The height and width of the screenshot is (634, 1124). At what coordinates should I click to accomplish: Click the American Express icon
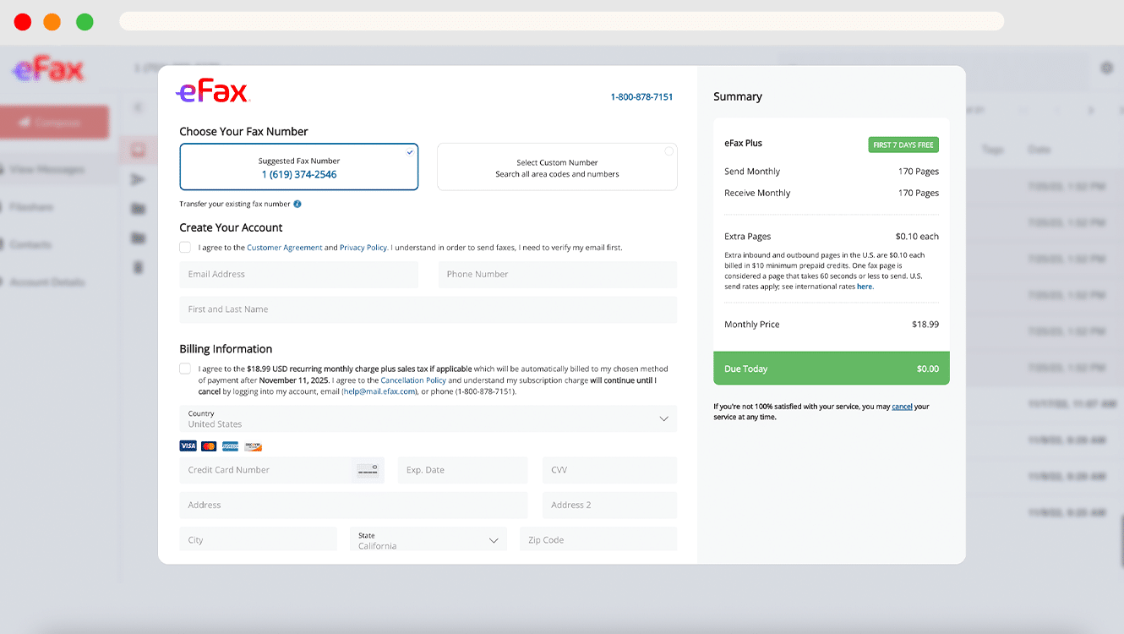pos(230,445)
